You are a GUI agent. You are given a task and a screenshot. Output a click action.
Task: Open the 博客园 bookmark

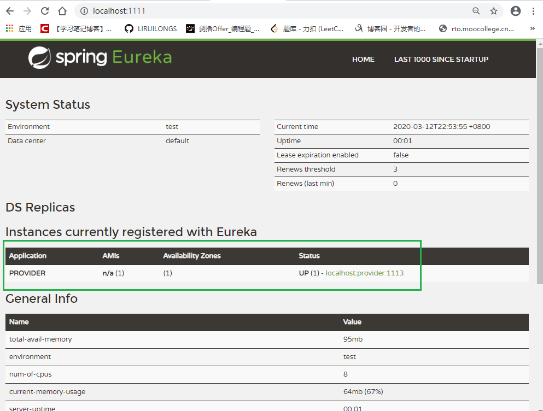390,28
